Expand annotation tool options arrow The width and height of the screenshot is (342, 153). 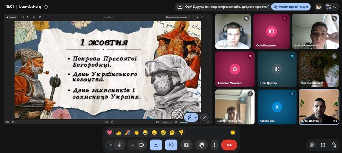click(196, 117)
